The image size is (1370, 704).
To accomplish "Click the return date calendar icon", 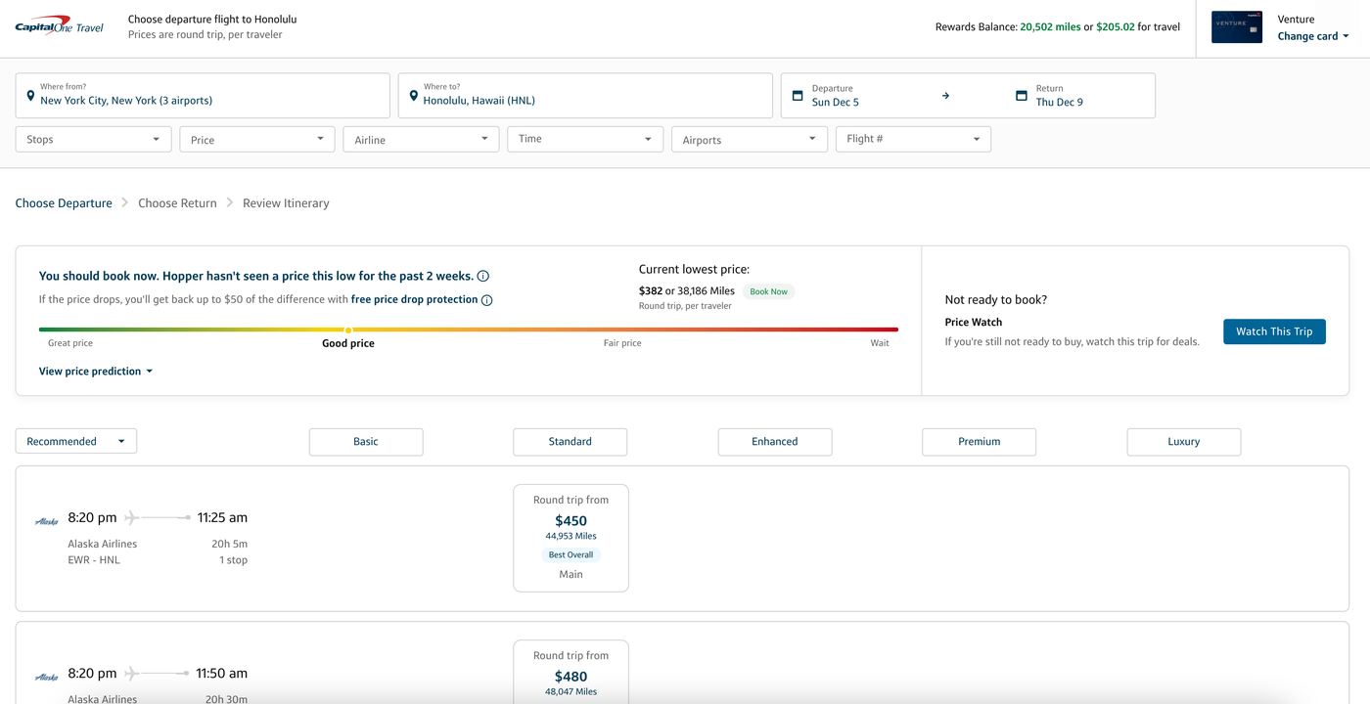I will [x=1021, y=95].
